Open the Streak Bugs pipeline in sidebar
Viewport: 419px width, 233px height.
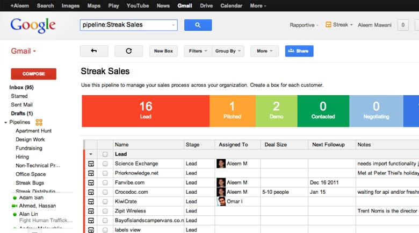[x=30, y=182]
